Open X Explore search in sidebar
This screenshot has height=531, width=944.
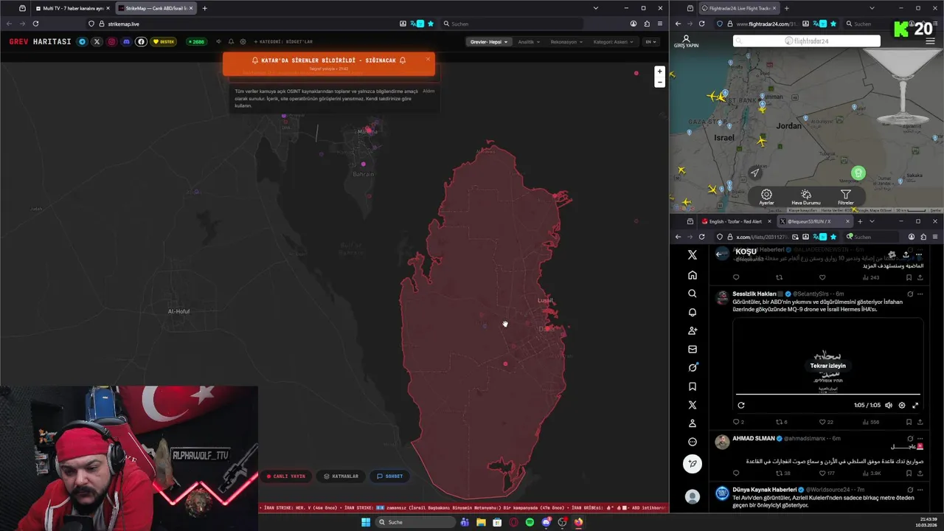coord(693,294)
